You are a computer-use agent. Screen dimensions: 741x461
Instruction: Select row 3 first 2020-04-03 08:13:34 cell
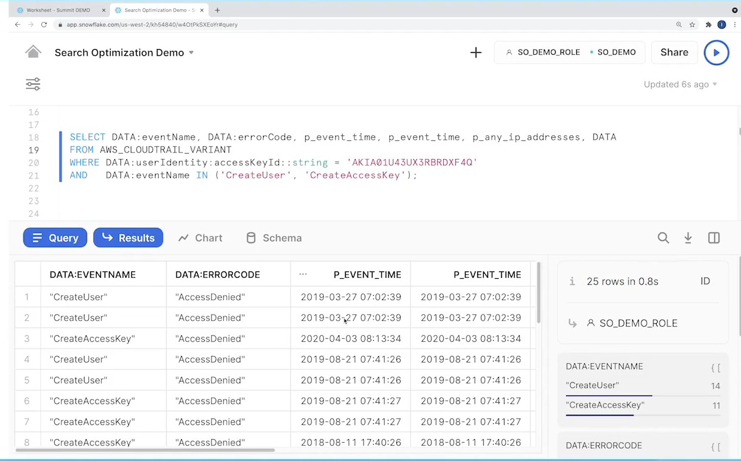(351, 338)
